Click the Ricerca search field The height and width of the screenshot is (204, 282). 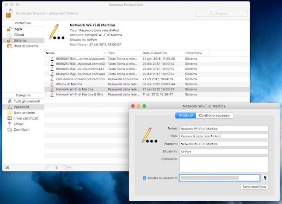(x=221, y=13)
